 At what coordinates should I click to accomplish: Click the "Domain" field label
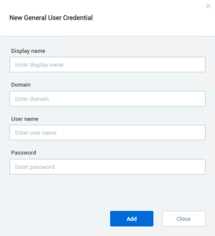coord(21,85)
